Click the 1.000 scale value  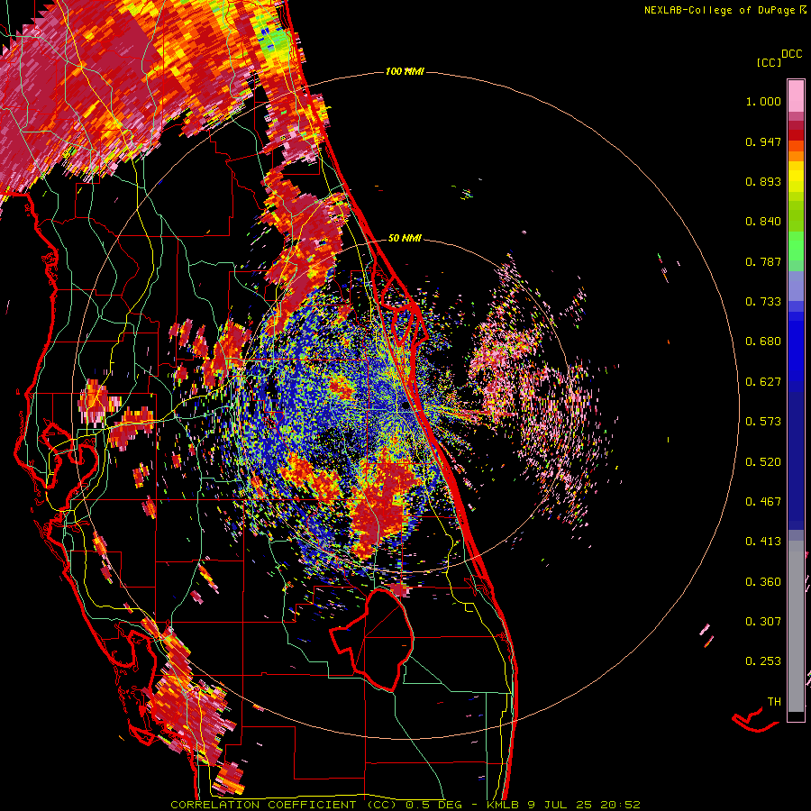[763, 101]
